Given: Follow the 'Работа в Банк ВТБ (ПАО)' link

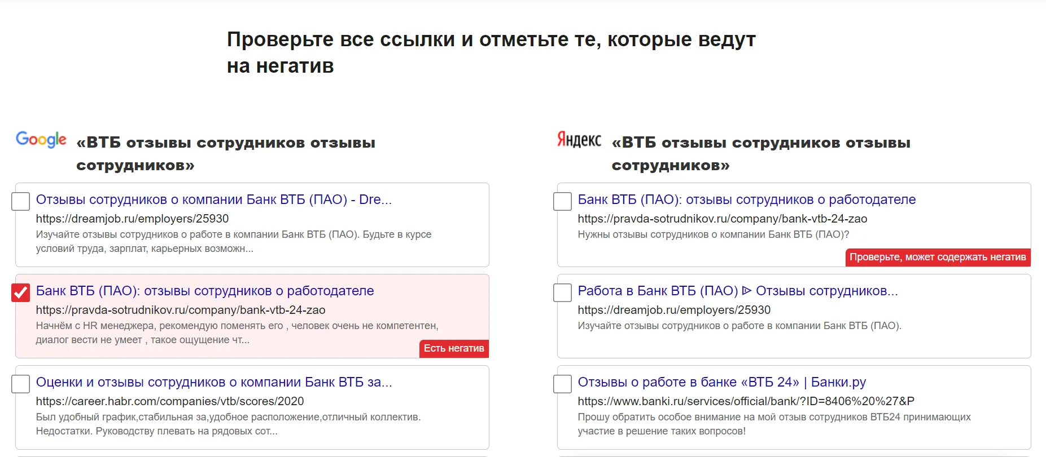Looking at the screenshot, I should 737,291.
